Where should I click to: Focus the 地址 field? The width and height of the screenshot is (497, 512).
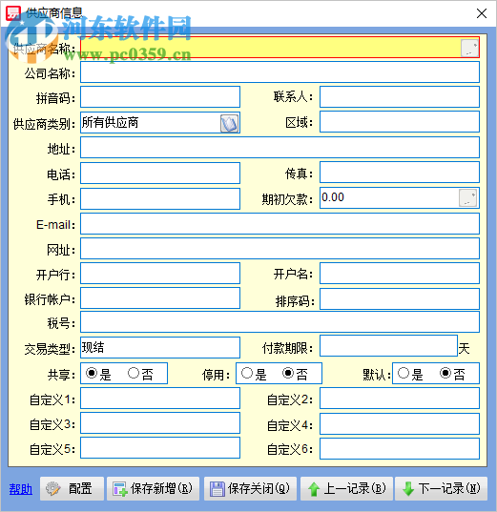[280, 148]
